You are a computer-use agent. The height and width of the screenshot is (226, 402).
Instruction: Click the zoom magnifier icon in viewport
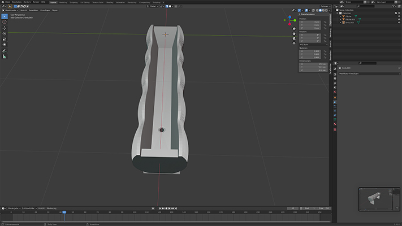pos(294,29)
